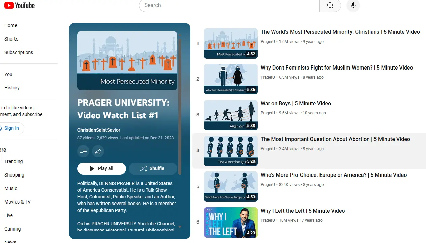Select Trending in the Explore section

pyautogui.click(x=13, y=161)
